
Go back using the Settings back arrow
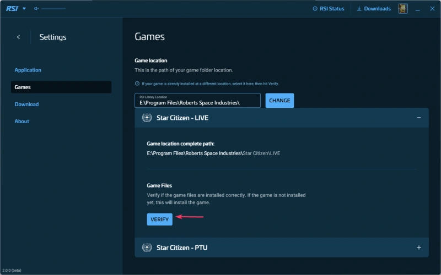click(x=18, y=37)
